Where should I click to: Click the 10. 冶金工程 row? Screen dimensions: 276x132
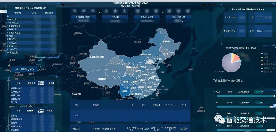[32, 49]
